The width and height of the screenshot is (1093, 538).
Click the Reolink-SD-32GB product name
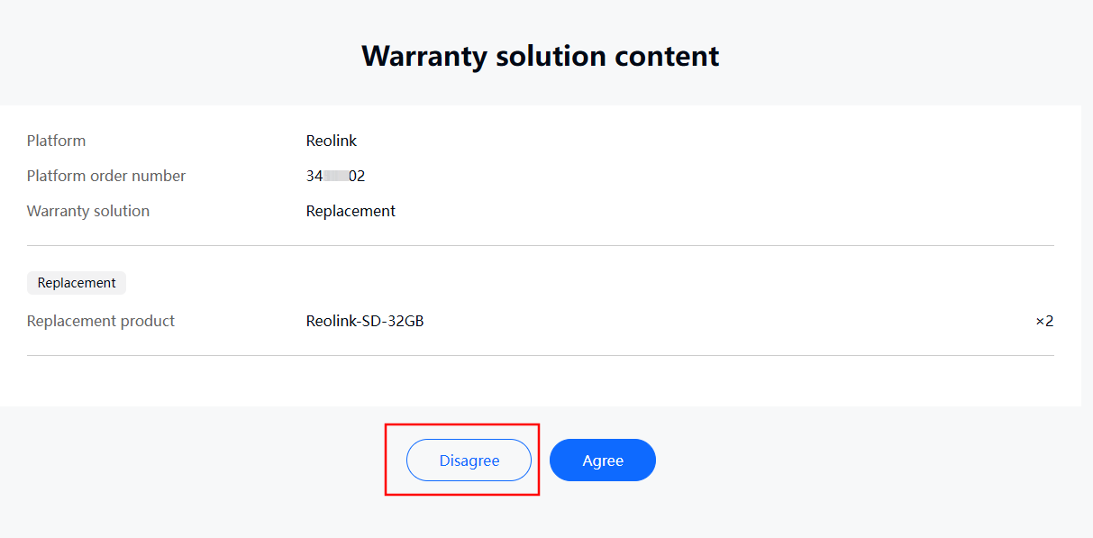pyautogui.click(x=365, y=321)
